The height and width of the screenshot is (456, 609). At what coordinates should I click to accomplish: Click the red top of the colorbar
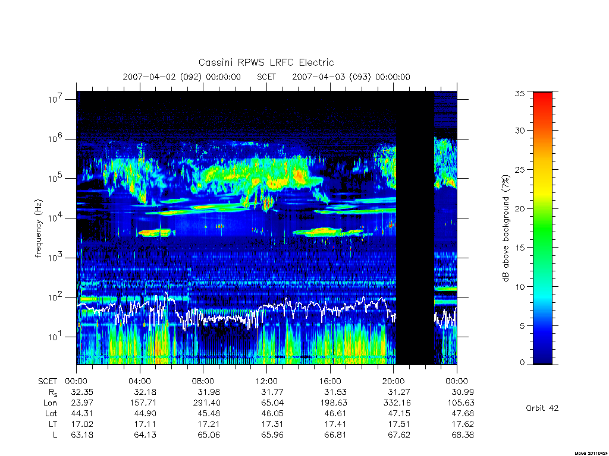[542, 101]
